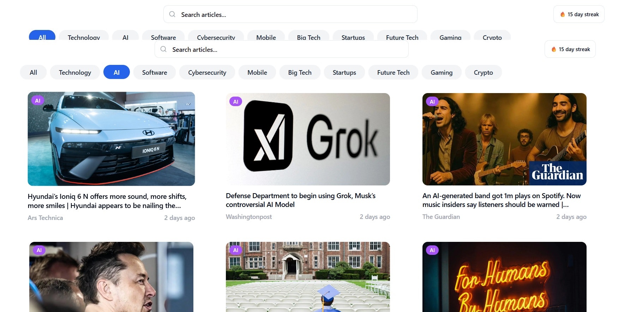Open the upper 15 day streak button
Viewport: 625px width, 312px height.
(x=579, y=14)
